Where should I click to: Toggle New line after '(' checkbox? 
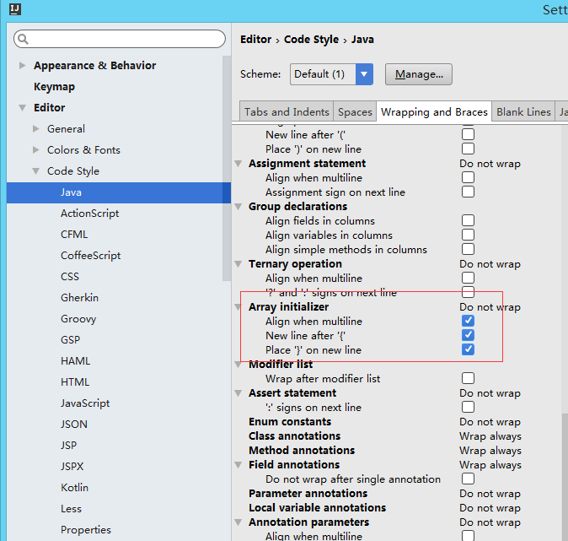468,134
